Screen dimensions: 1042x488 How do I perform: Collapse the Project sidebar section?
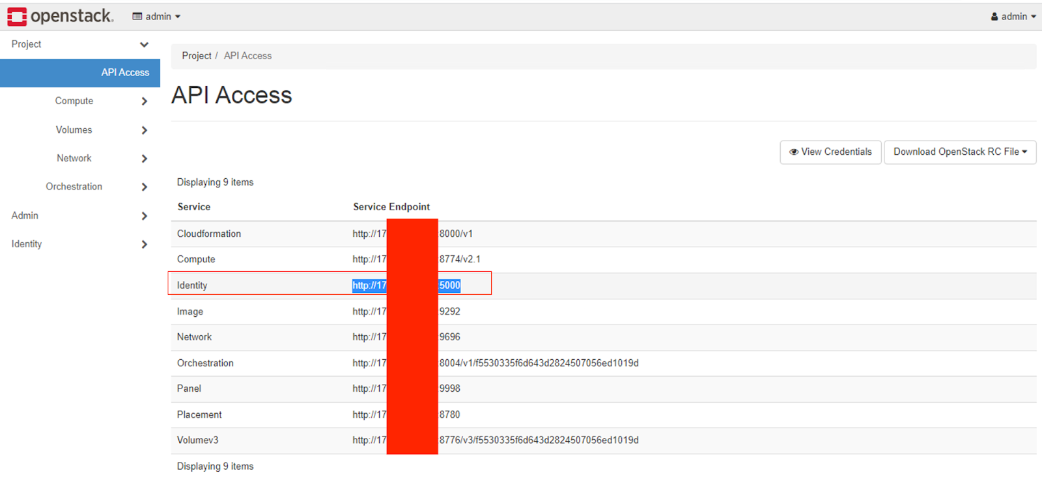(80, 44)
